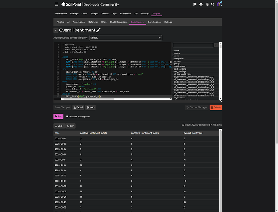Export the query with Export button

78,107
